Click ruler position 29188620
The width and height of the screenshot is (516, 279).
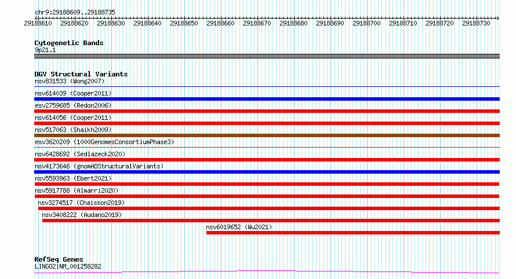(x=74, y=23)
